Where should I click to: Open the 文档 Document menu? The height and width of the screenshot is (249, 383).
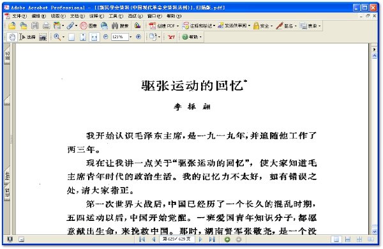(x=77, y=16)
